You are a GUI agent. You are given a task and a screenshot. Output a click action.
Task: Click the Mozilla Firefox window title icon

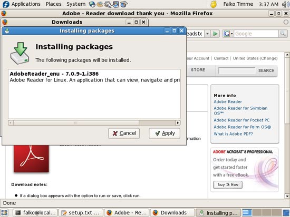4,14
